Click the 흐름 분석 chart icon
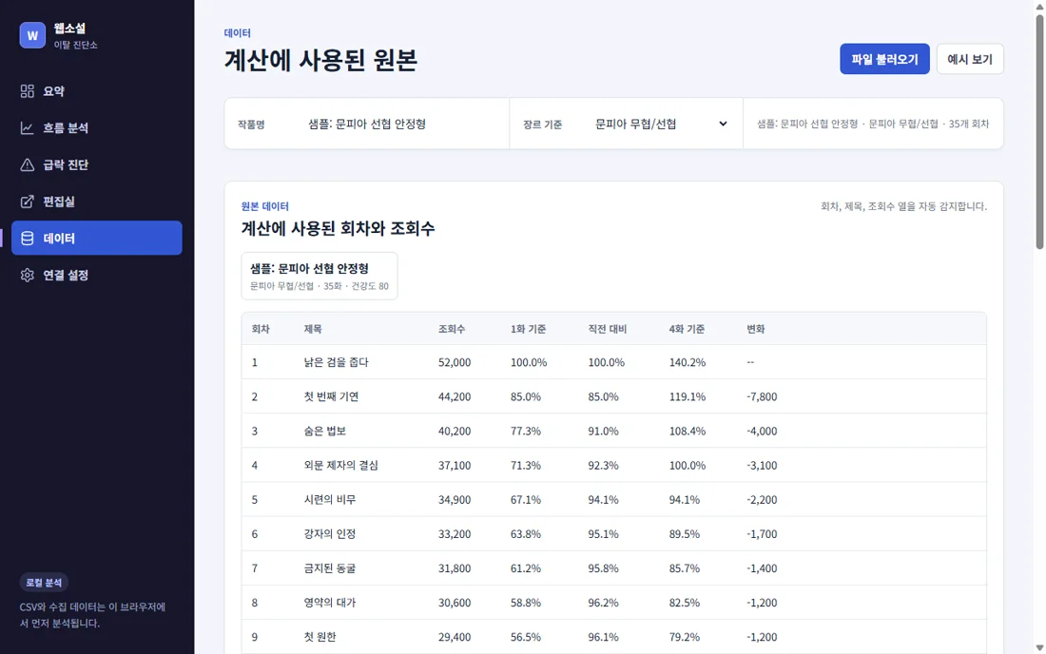The height and width of the screenshot is (654, 1046). pyautogui.click(x=28, y=128)
